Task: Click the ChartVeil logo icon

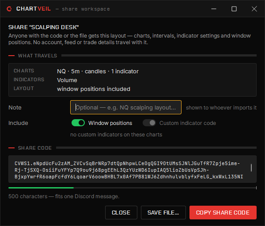Action: [x=9, y=9]
